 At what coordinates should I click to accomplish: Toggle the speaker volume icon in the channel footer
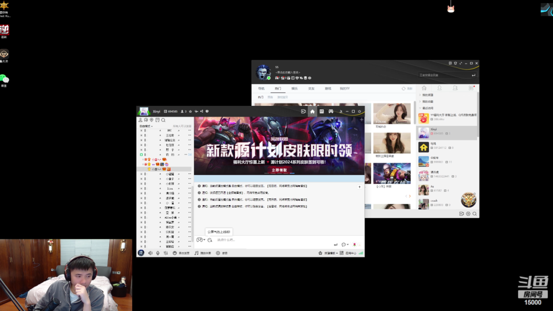[150, 253]
